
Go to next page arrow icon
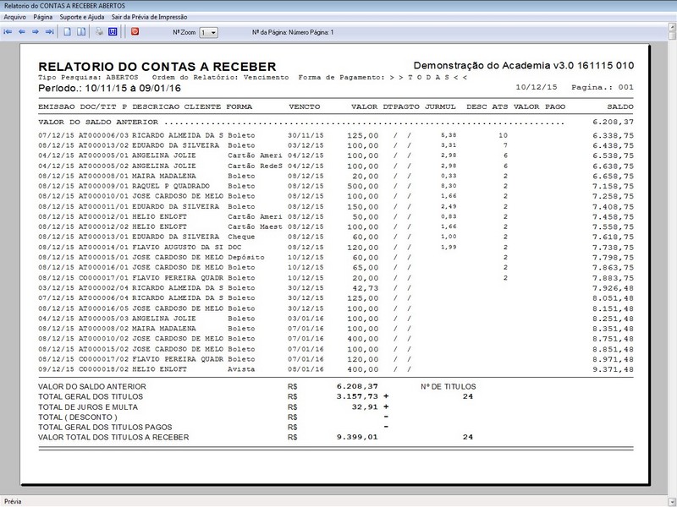pyautogui.click(x=36, y=32)
